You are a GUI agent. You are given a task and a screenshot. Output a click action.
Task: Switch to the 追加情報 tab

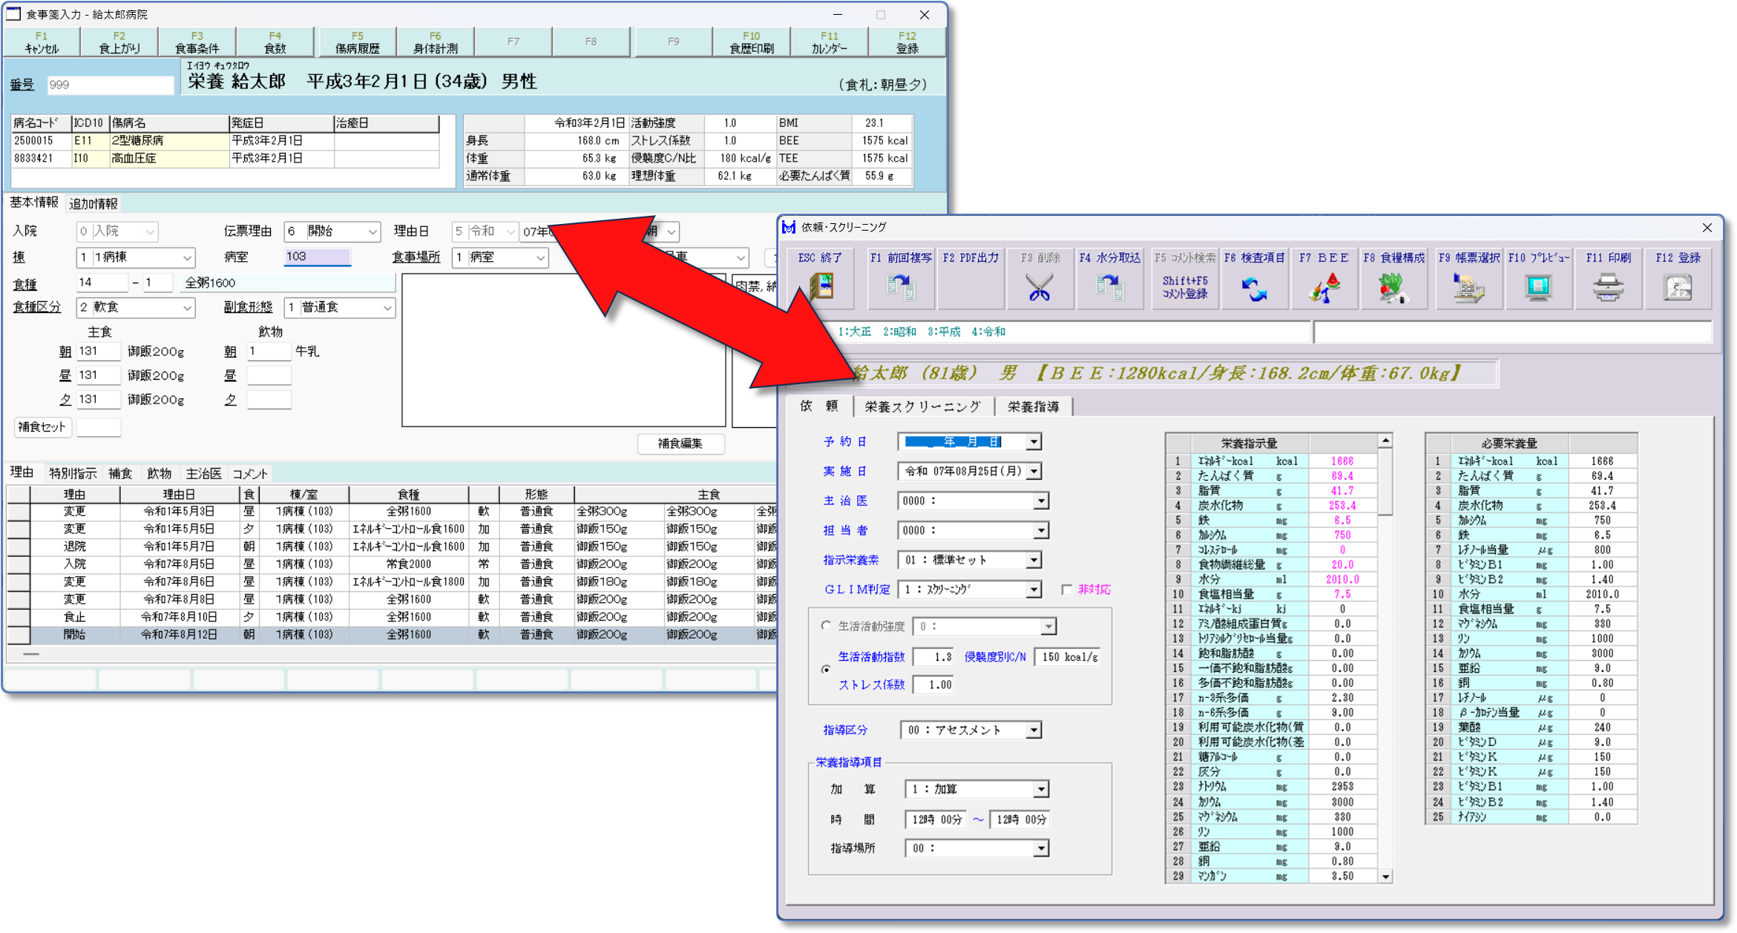coord(93,203)
